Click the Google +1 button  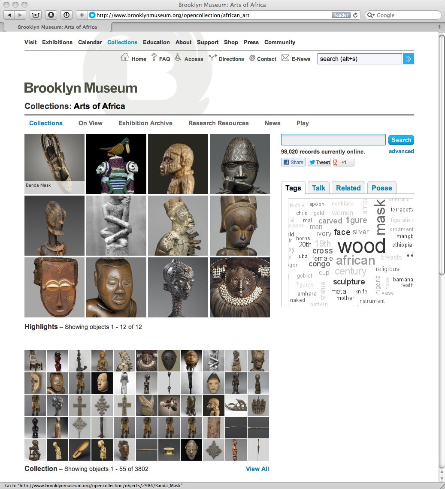[343, 162]
